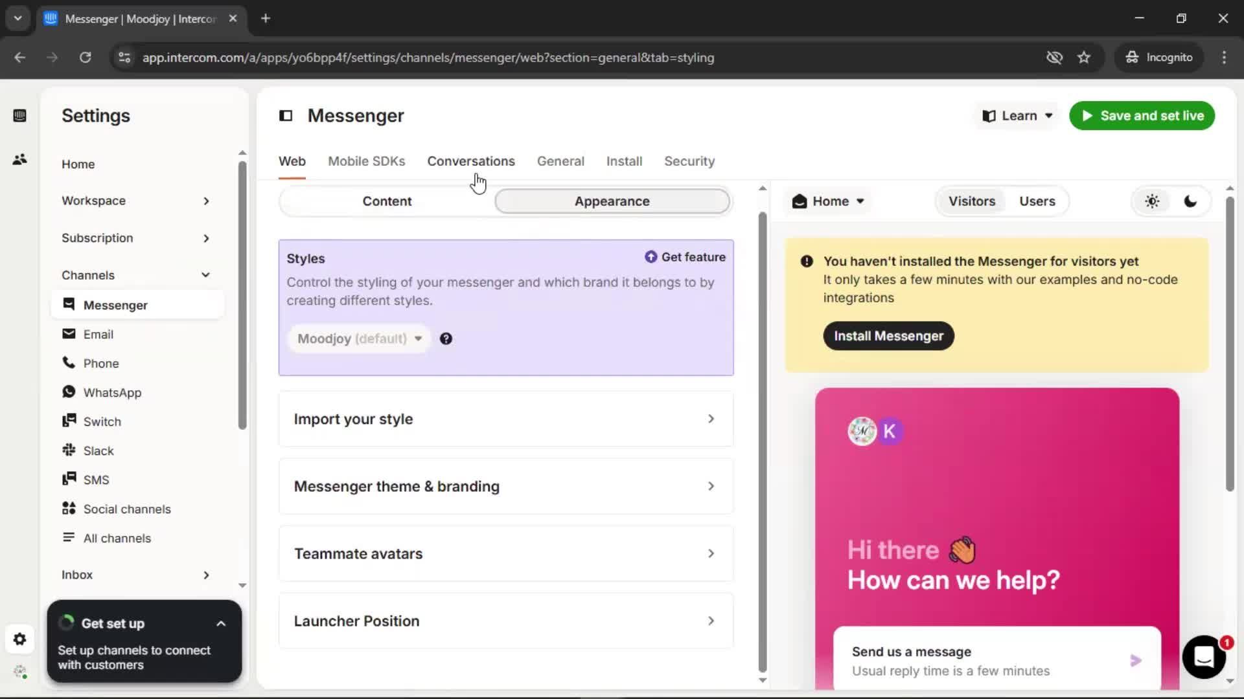Image resolution: width=1244 pixels, height=699 pixels.
Task: Click the Slack logo icon in sidebar
Action: point(69,450)
